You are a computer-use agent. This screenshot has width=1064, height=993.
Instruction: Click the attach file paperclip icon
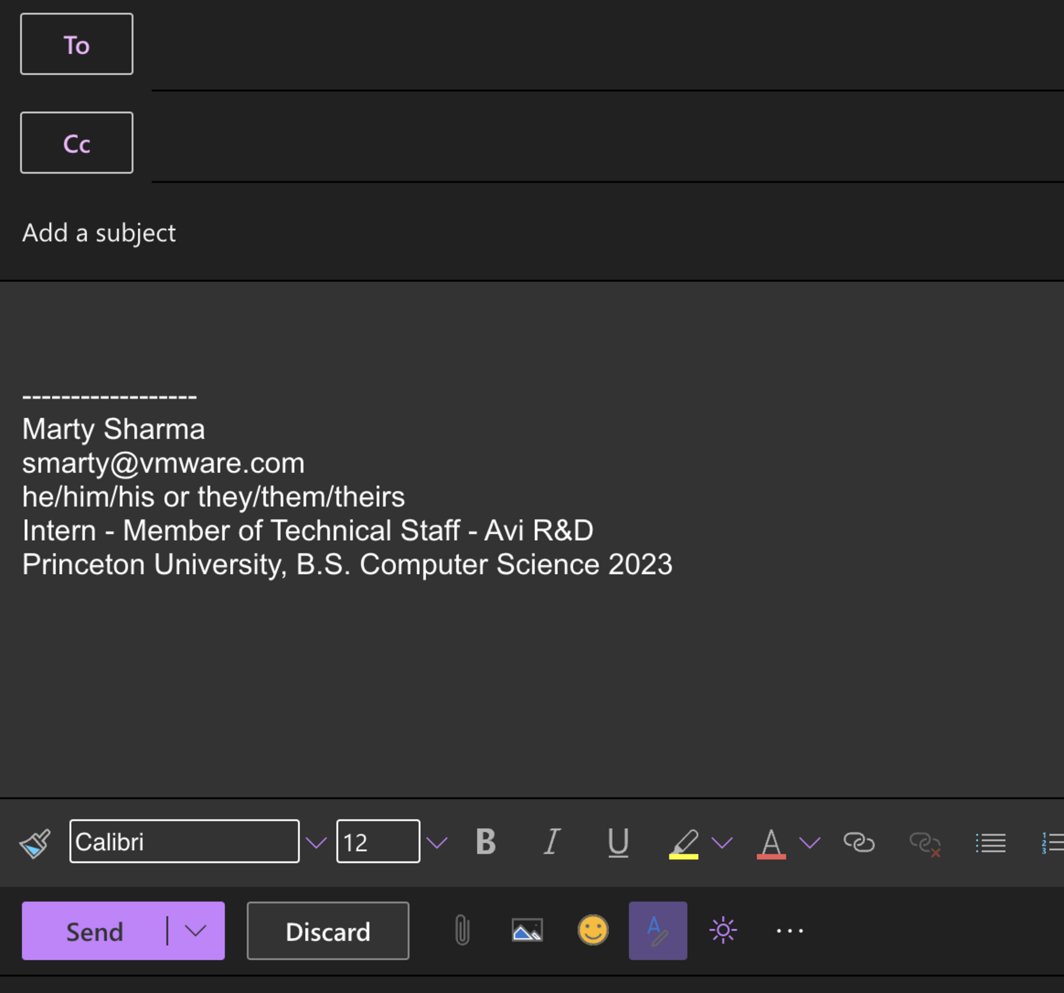click(462, 931)
